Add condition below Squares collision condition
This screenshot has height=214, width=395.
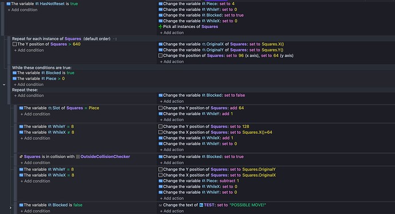click(35, 163)
